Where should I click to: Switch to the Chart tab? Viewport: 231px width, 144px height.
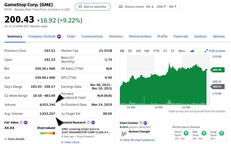click(71, 36)
